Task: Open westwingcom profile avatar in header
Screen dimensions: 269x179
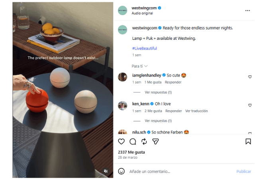Action: (x=123, y=10)
